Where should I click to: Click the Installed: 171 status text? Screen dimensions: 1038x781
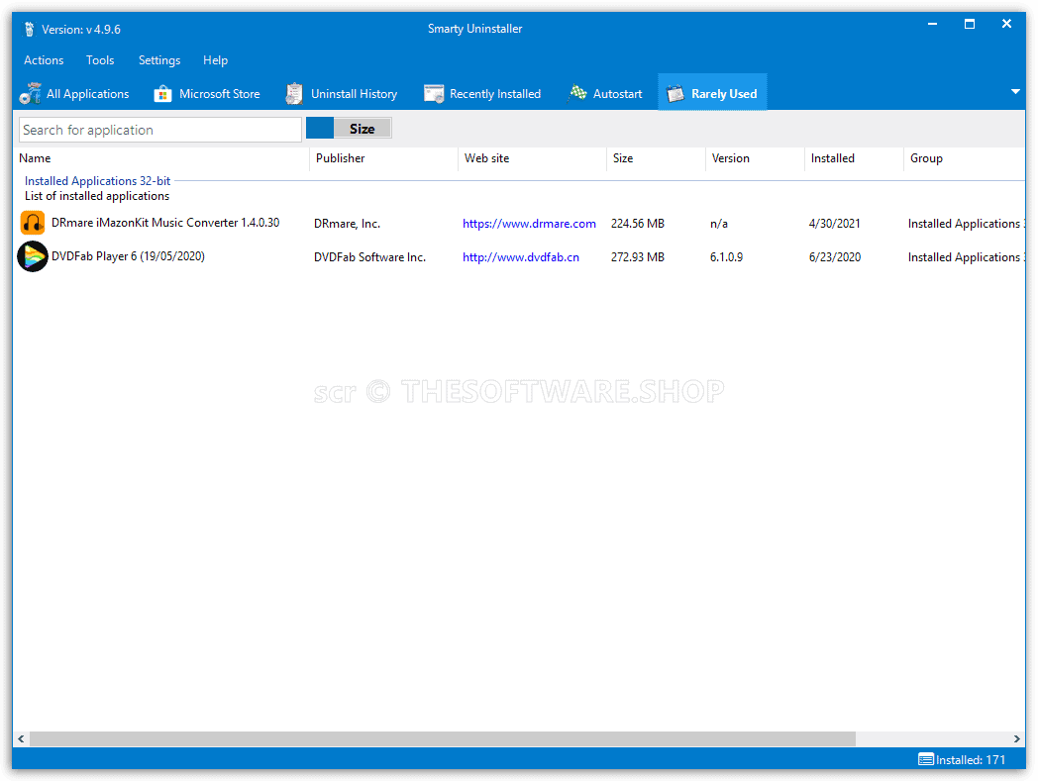coord(971,760)
